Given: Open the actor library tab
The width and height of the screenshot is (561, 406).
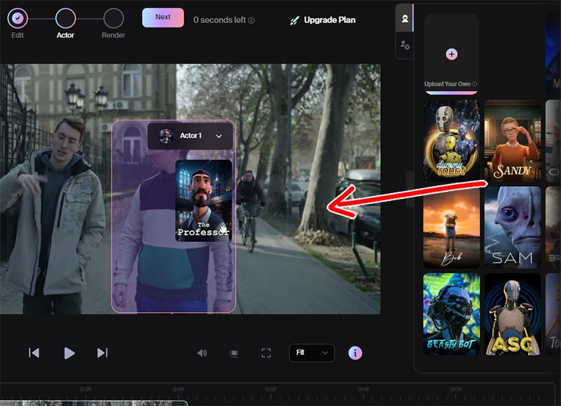Looking at the screenshot, I should click(x=405, y=18).
